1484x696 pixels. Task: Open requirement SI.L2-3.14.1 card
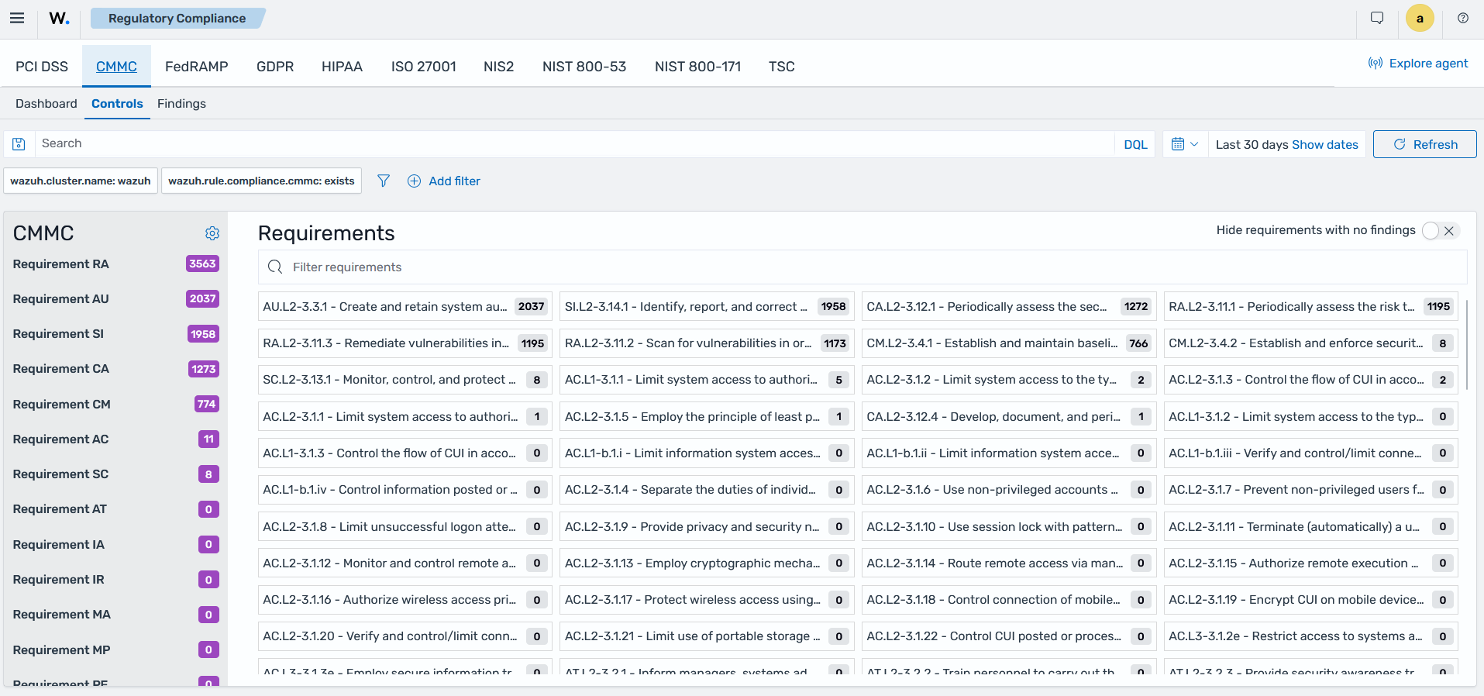[707, 307]
